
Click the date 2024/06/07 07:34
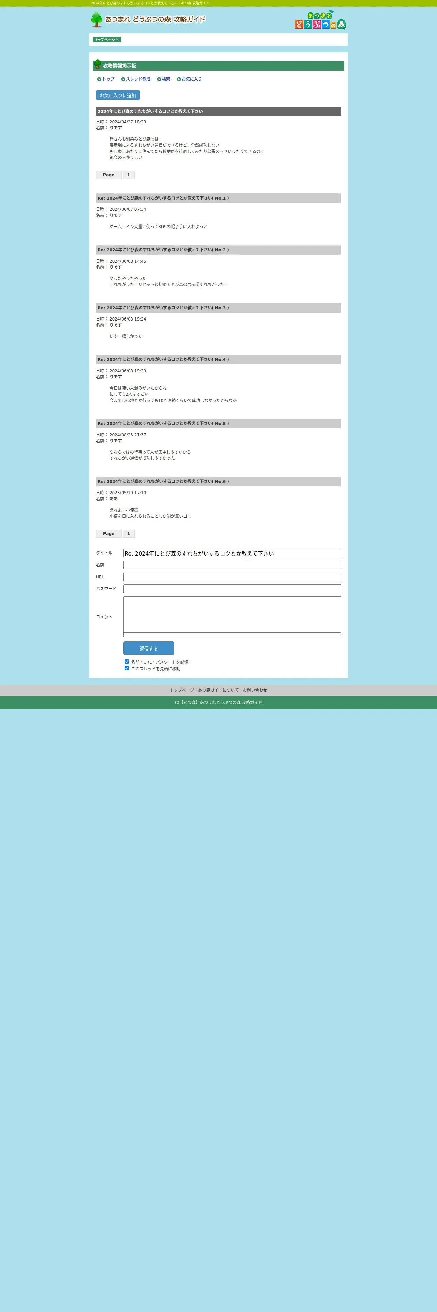128,210
